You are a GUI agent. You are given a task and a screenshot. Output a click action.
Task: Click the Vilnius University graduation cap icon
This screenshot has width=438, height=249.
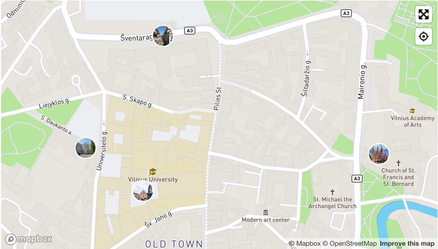153,172
